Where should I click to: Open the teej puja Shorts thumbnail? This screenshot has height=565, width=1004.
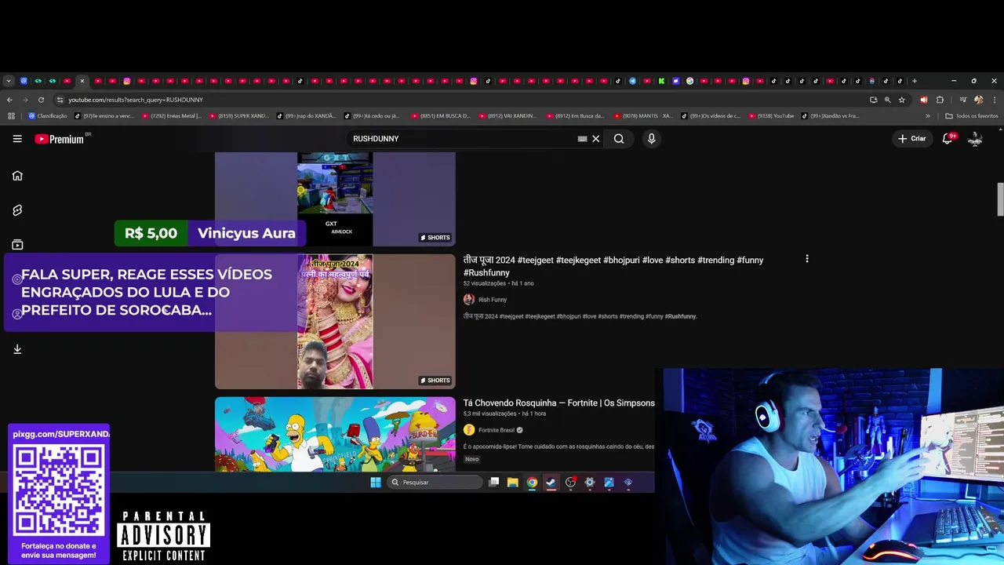click(x=335, y=322)
